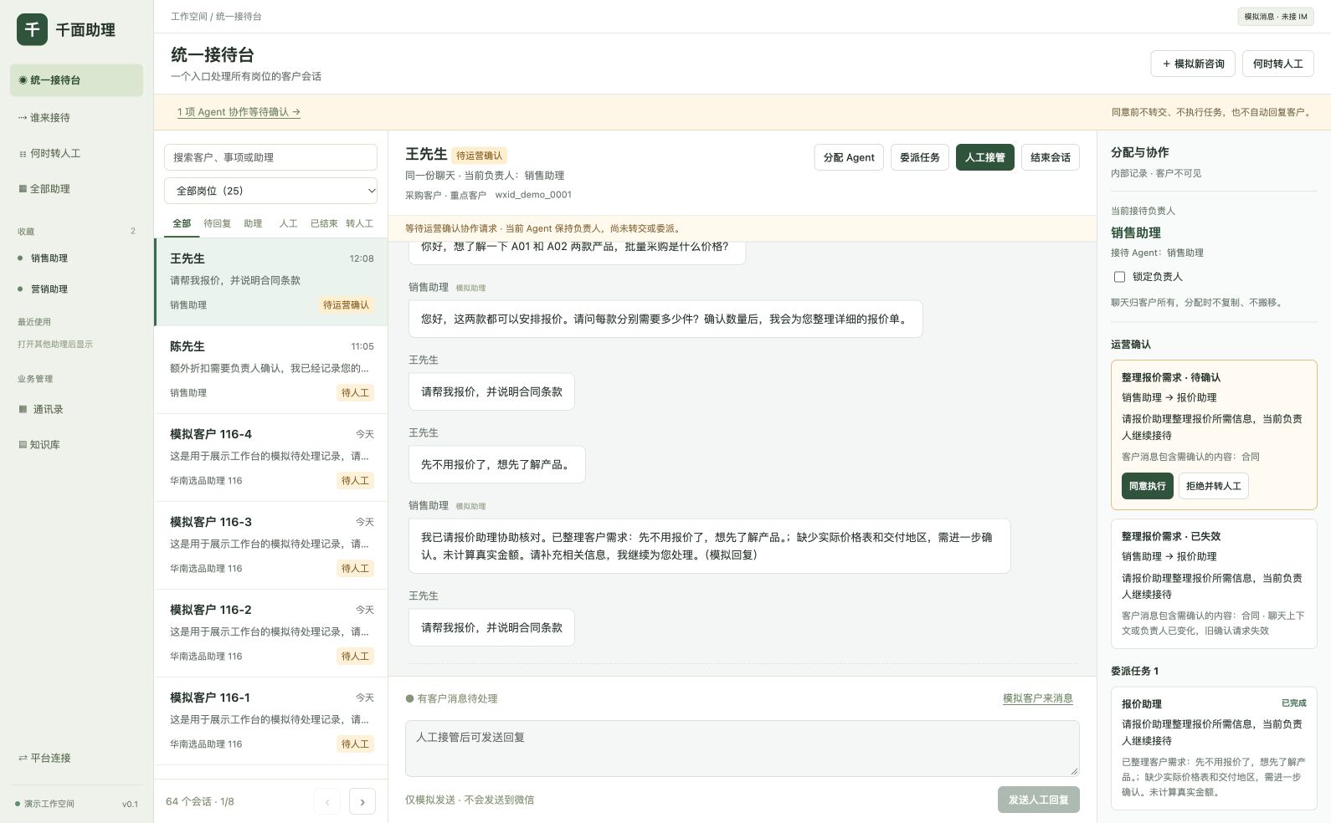Screen dimensions: 1331x823
Task: Open 全部助理 sidebar item
Action: pyautogui.click(x=77, y=189)
